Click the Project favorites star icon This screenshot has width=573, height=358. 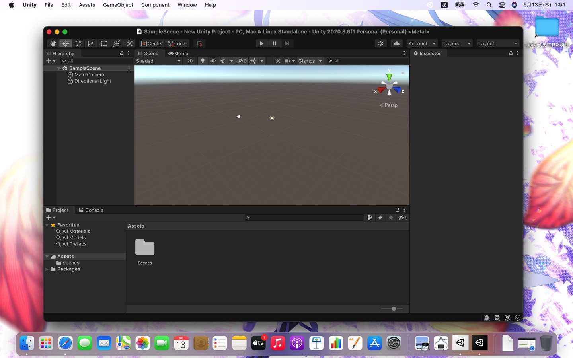(391, 218)
